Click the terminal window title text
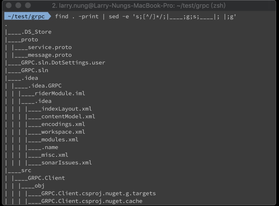This screenshot has width=279, height=206. tap(139, 5)
